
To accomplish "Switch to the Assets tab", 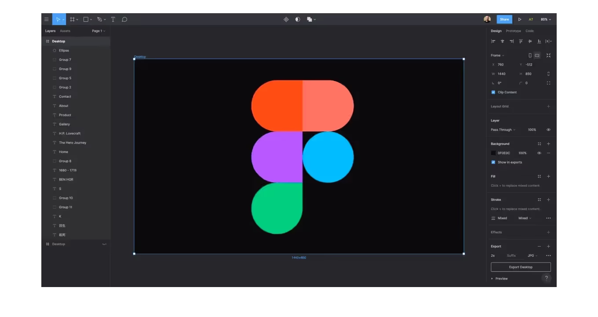I will point(65,31).
